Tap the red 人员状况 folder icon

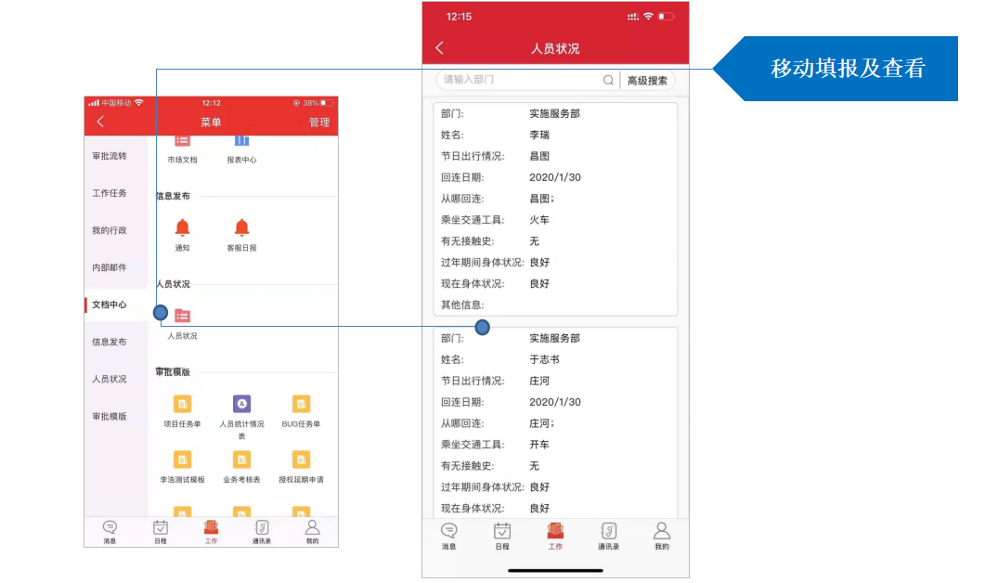182,317
